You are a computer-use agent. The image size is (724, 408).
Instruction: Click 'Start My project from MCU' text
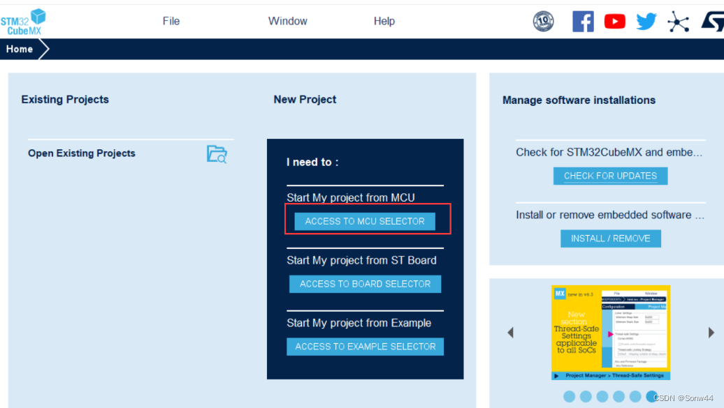tap(350, 198)
